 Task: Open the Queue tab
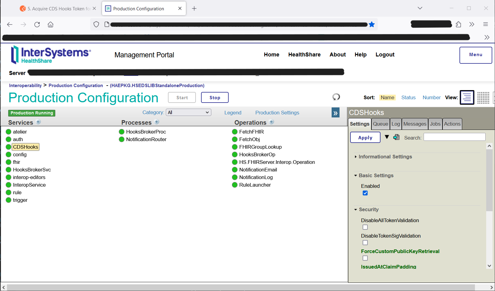[x=381, y=124]
